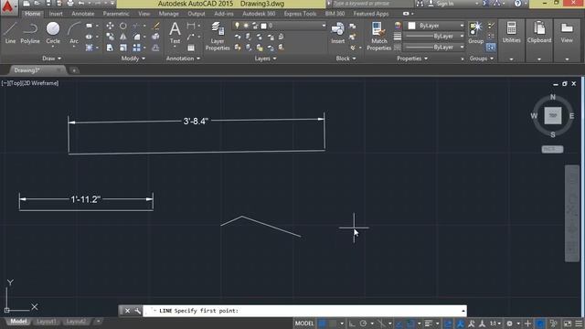Toggle snap mode in status bar
Image resolution: width=585 pixels, height=329 pixels.
pos(333,324)
